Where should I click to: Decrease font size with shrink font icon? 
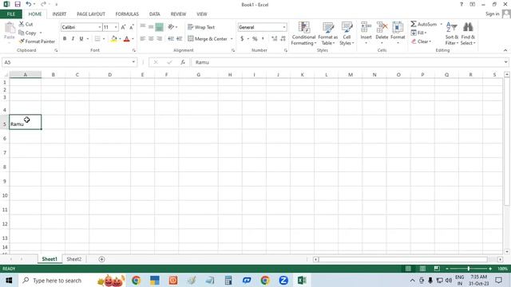point(131,27)
